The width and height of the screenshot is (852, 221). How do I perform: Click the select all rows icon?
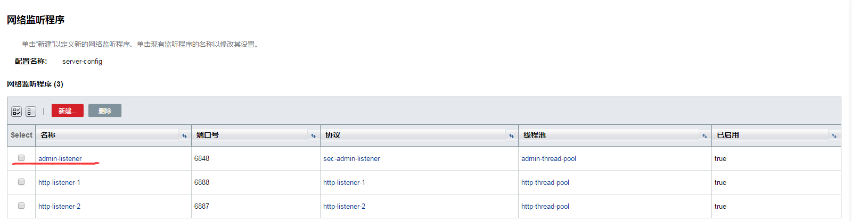(17, 112)
